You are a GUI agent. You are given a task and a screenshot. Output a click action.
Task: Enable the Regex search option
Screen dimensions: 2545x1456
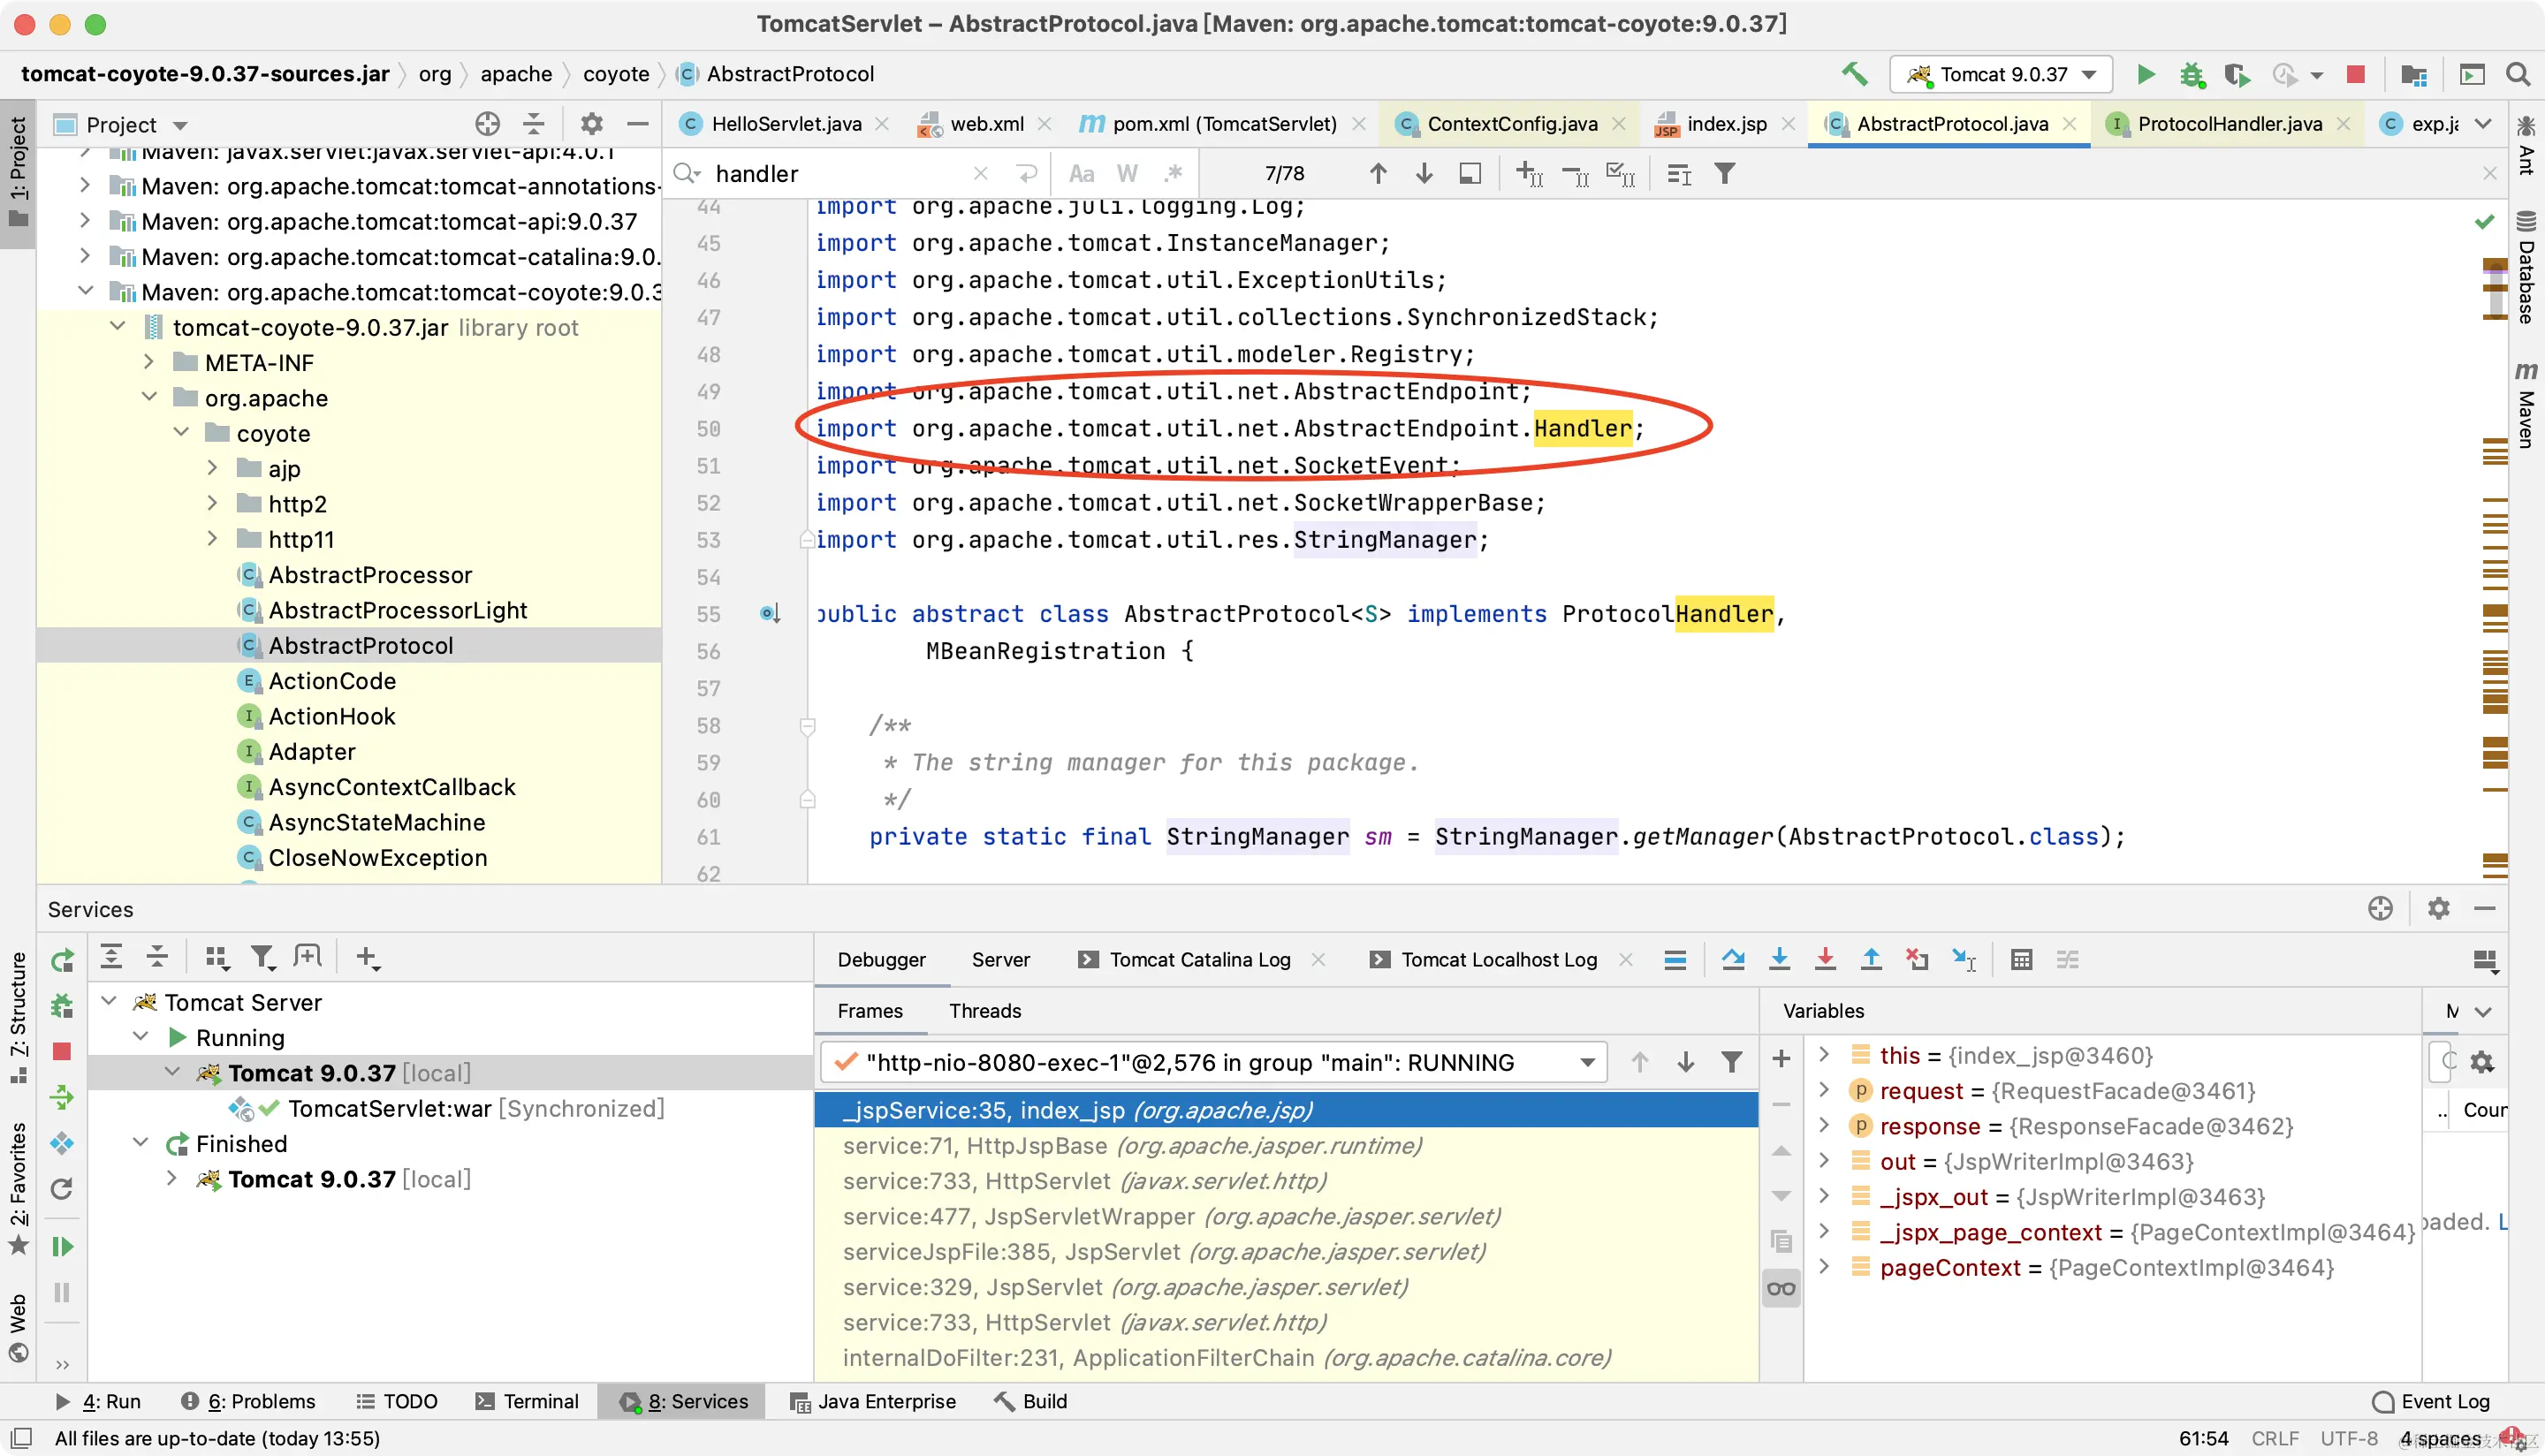point(1173,174)
